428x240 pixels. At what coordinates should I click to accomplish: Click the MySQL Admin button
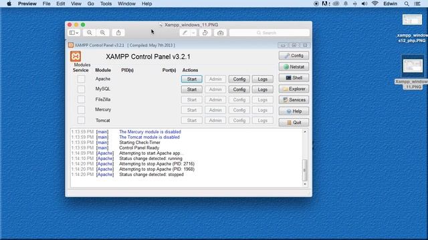point(215,89)
